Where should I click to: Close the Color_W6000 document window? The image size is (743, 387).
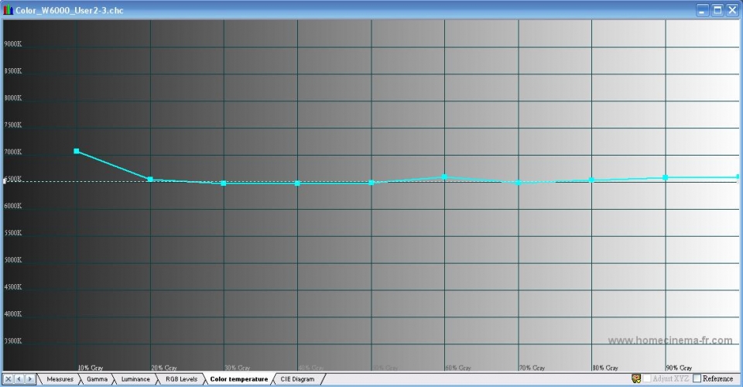pyautogui.click(x=733, y=10)
